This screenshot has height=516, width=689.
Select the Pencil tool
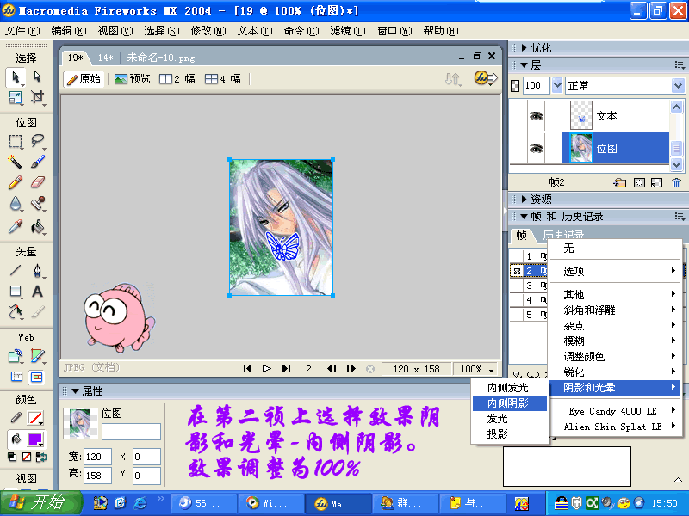coord(16,182)
